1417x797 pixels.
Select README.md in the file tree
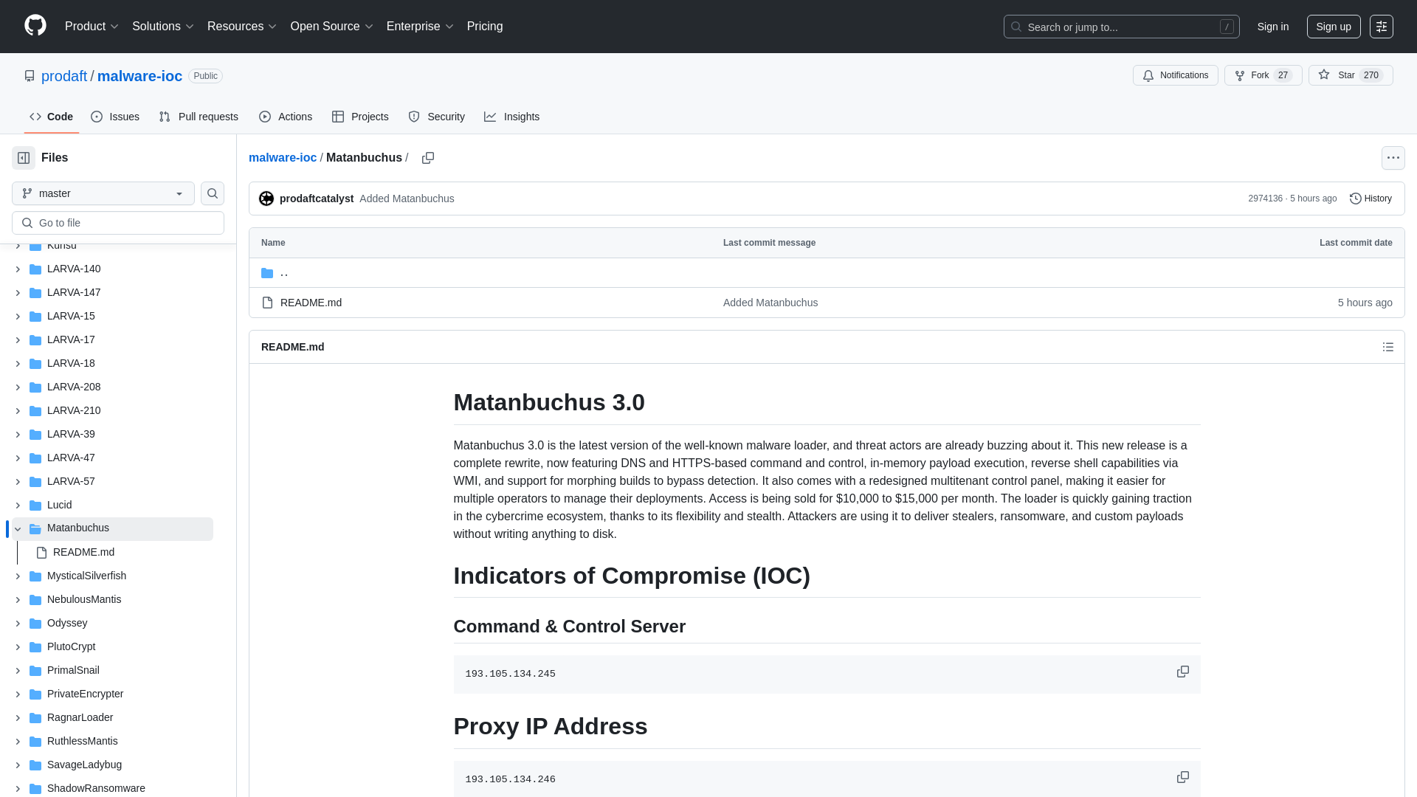pyautogui.click(x=83, y=552)
